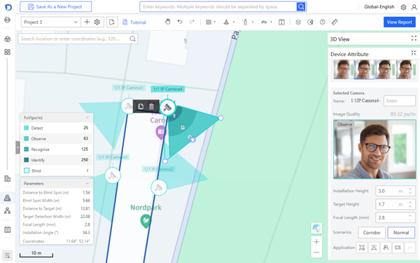
Task: Select the second face quality thumbnail
Action: 364,69
